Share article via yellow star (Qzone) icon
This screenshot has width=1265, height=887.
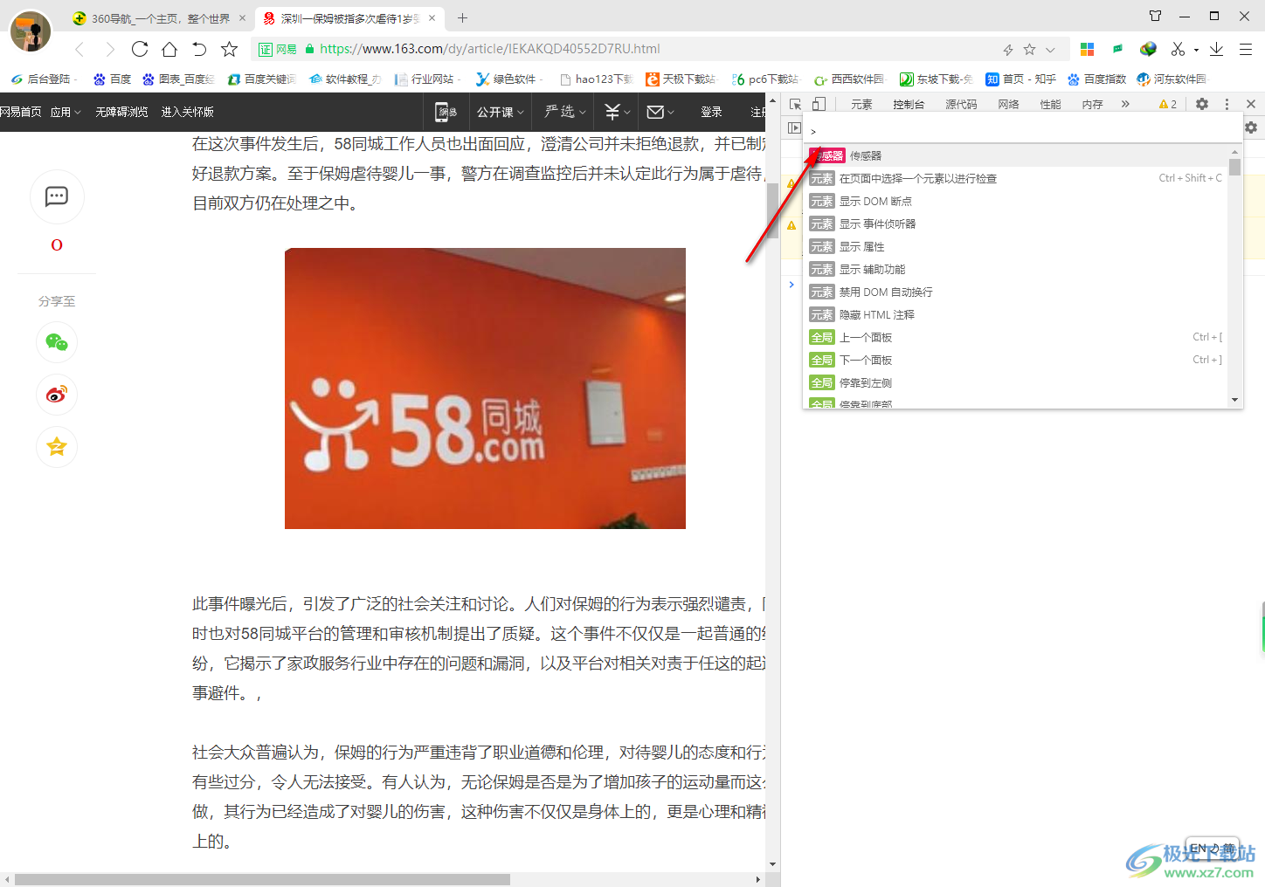(57, 447)
